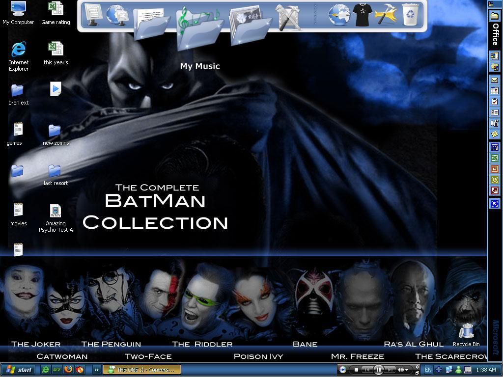Click the New Journal Entry sidebar icon
This screenshot has height=377, width=503.
pos(495,123)
